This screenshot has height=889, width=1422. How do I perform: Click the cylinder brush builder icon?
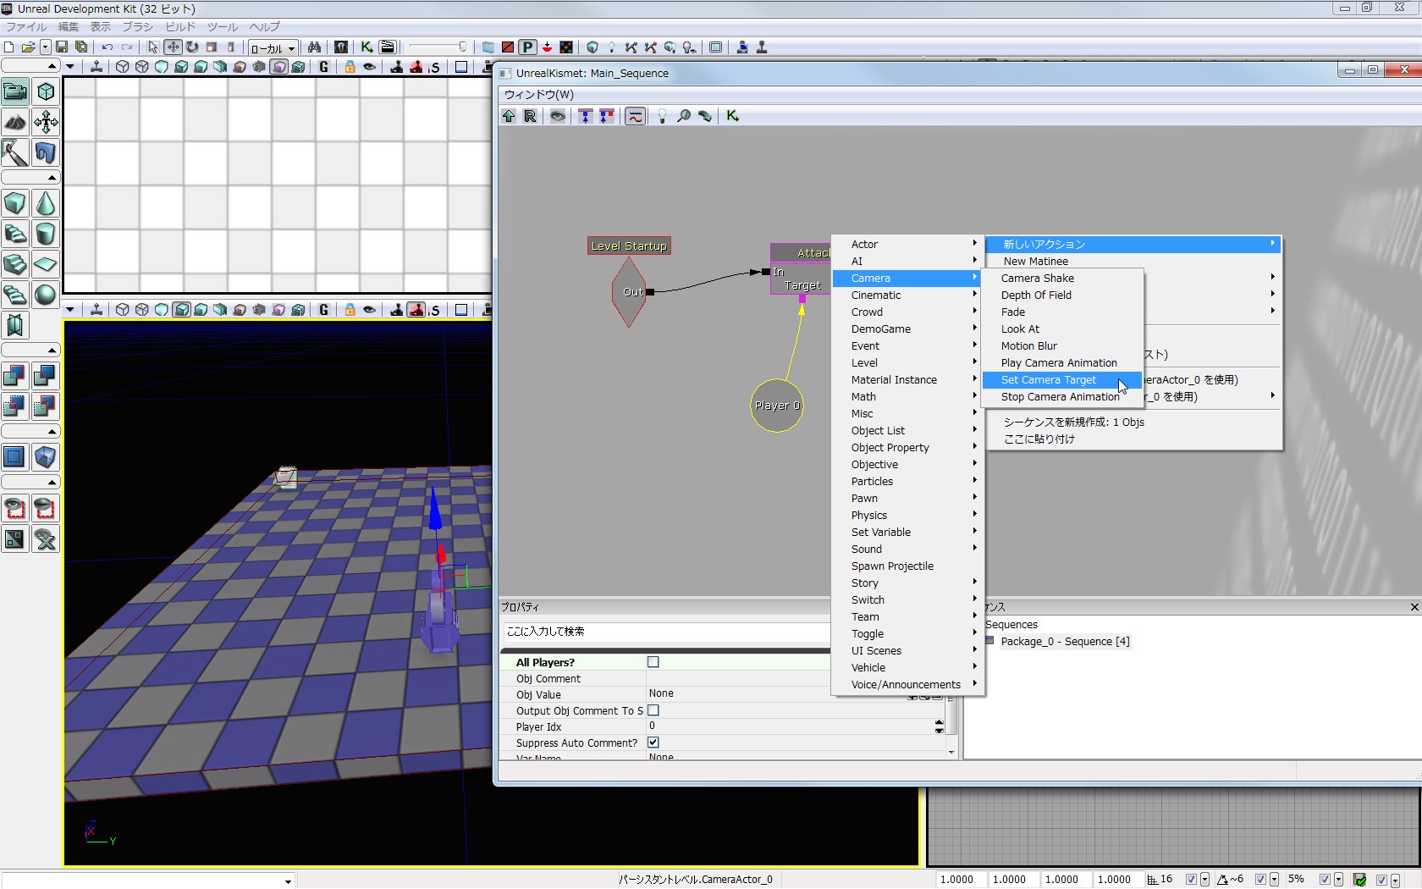pyautogui.click(x=46, y=234)
